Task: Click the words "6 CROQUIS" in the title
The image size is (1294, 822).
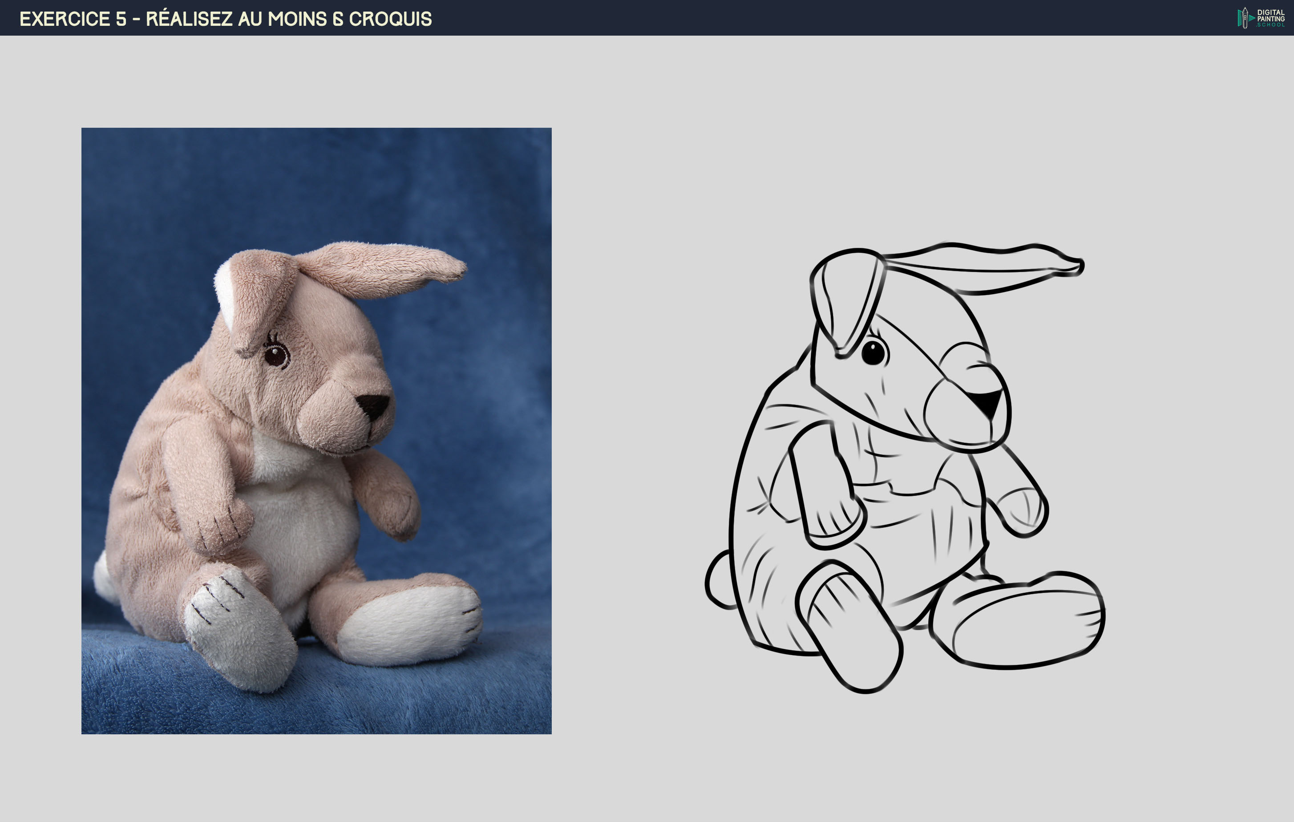Action: [x=387, y=18]
